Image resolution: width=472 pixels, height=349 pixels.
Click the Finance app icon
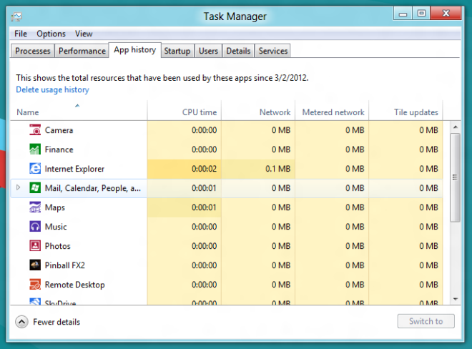35,149
